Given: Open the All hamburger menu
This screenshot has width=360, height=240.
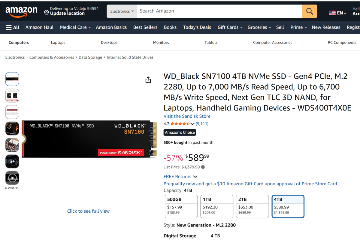Looking at the screenshot, I should click(13, 27).
